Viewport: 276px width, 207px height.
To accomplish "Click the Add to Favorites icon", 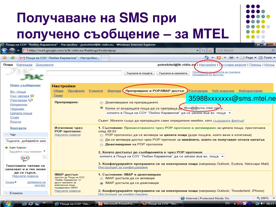I will click(x=13, y=58).
